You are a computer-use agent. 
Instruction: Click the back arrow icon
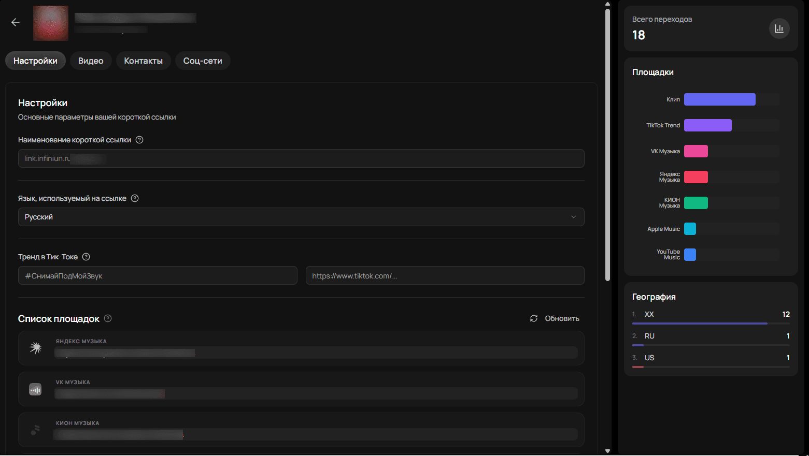(x=16, y=22)
